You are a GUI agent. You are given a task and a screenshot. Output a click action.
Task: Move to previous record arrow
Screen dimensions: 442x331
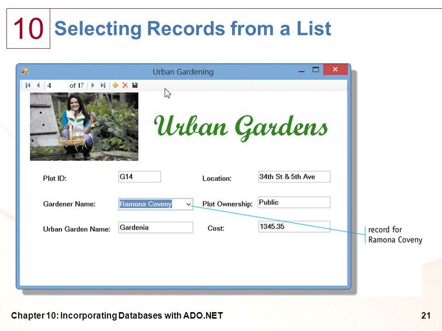pyautogui.click(x=38, y=86)
